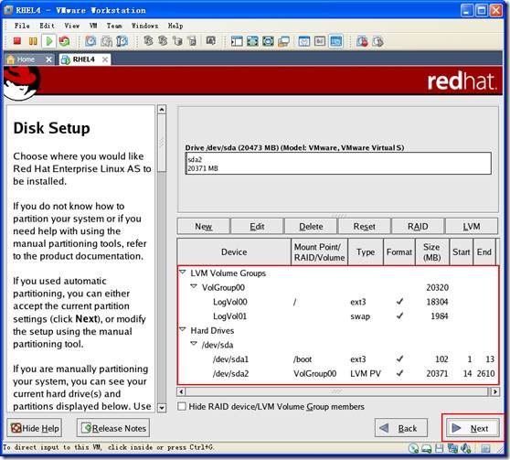The width and height of the screenshot is (510, 460).
Task: Select the RHEL4 tab
Action: click(x=83, y=59)
